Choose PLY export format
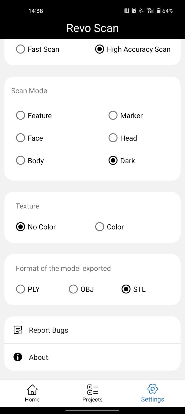The height and width of the screenshot is (414, 185). click(x=21, y=289)
